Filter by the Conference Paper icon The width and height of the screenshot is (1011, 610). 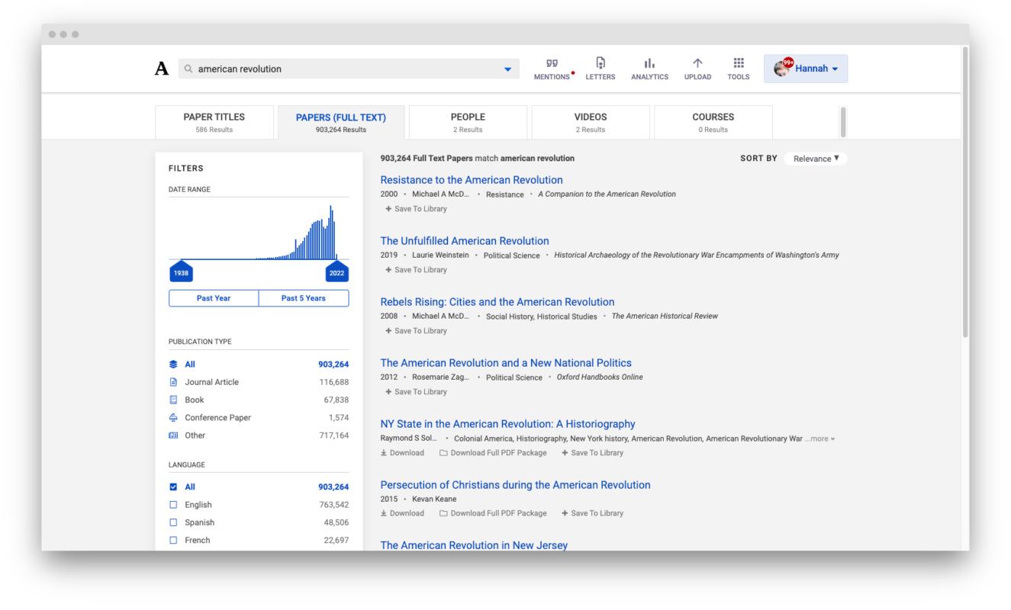click(173, 418)
